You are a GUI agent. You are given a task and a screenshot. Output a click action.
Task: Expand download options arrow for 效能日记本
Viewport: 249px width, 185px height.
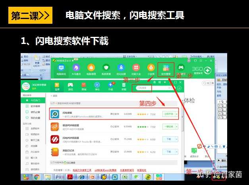[176, 152]
